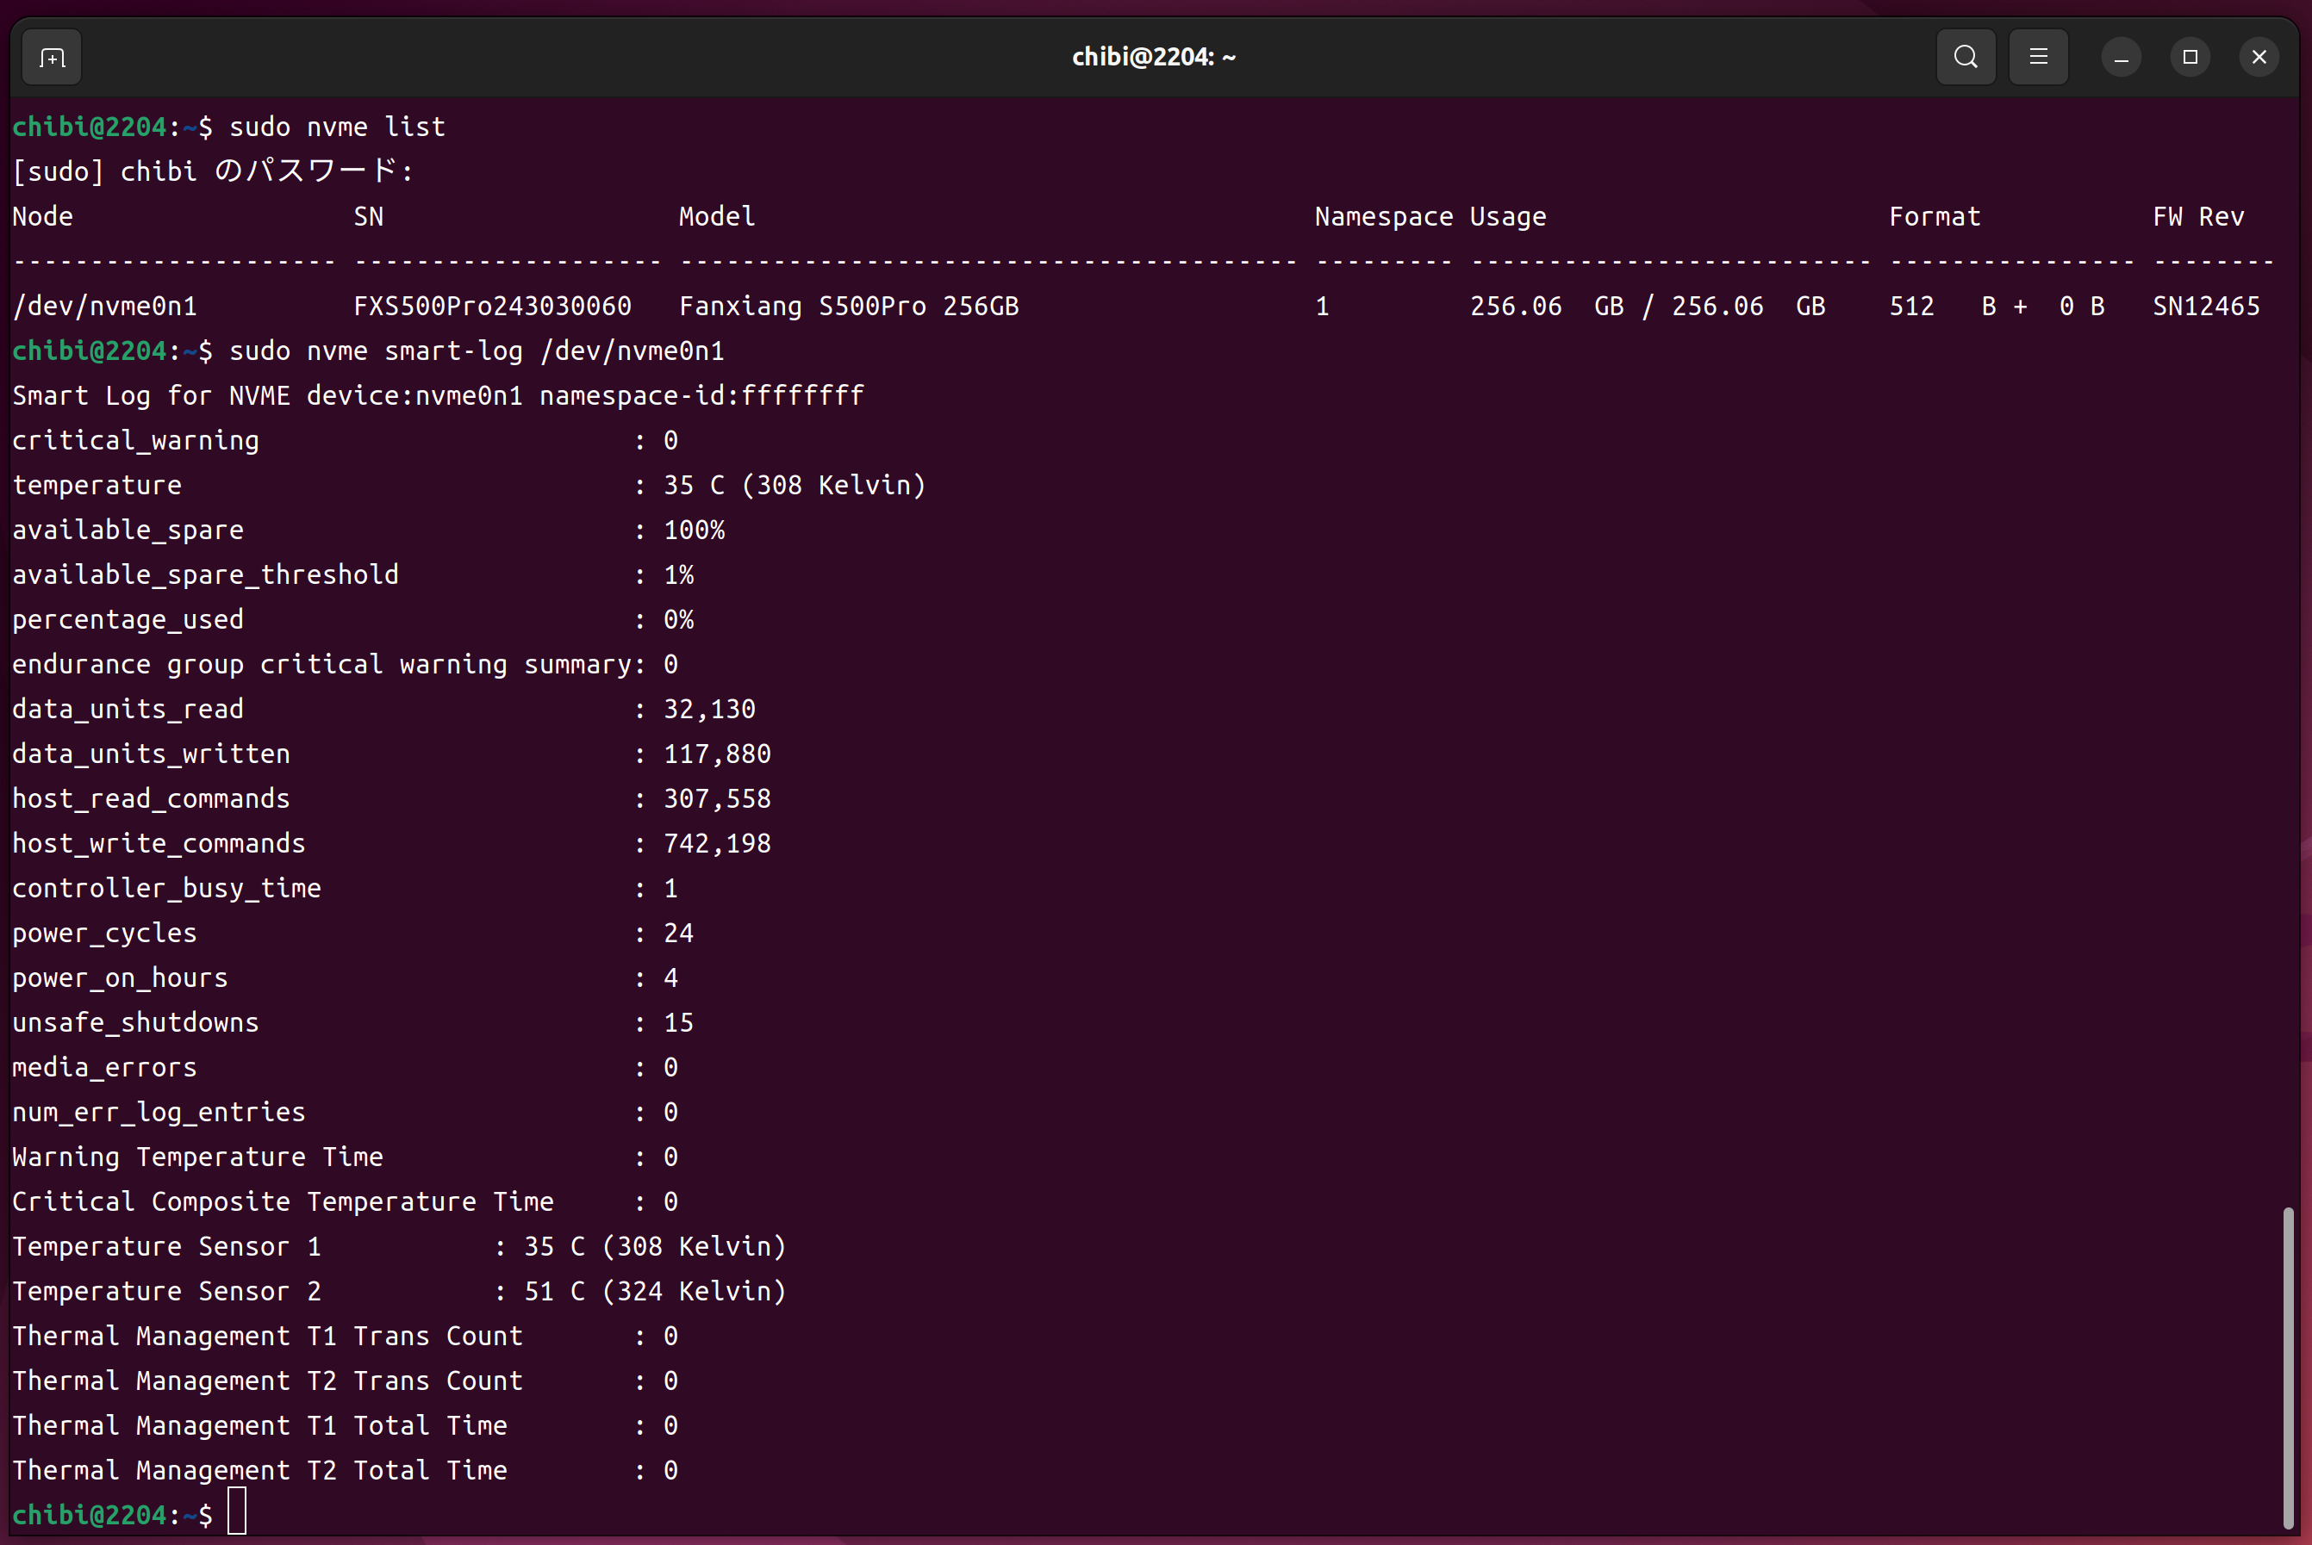
Task: Click the sudo nvme smart-log command line
Action: pos(477,351)
